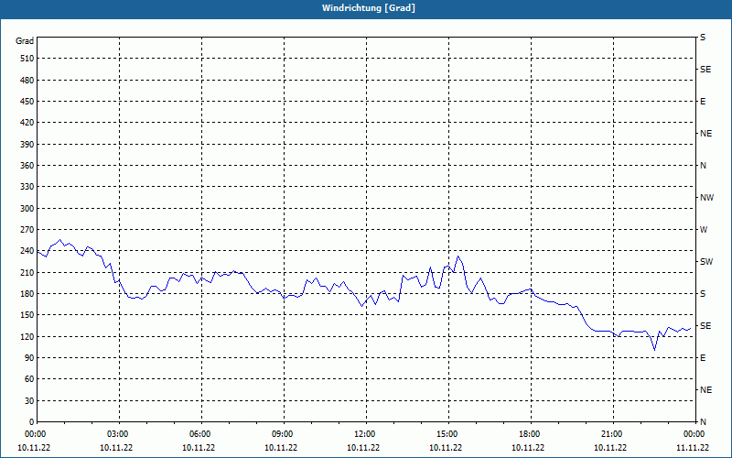Click the 150 degree axis label
The image size is (732, 458).
27,315
